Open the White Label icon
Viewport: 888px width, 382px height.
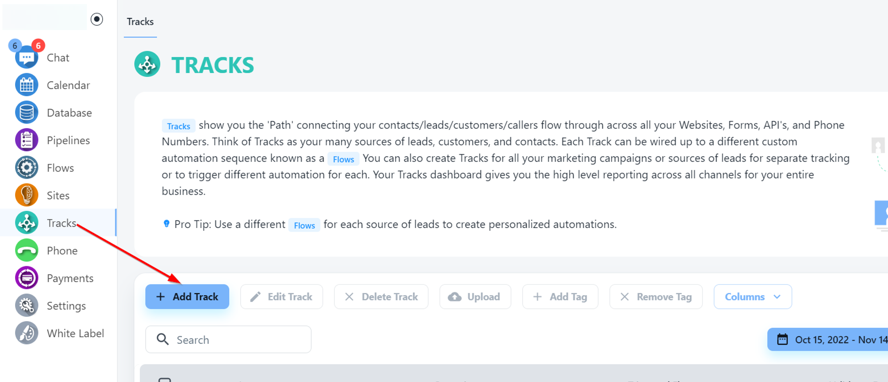pyautogui.click(x=27, y=333)
